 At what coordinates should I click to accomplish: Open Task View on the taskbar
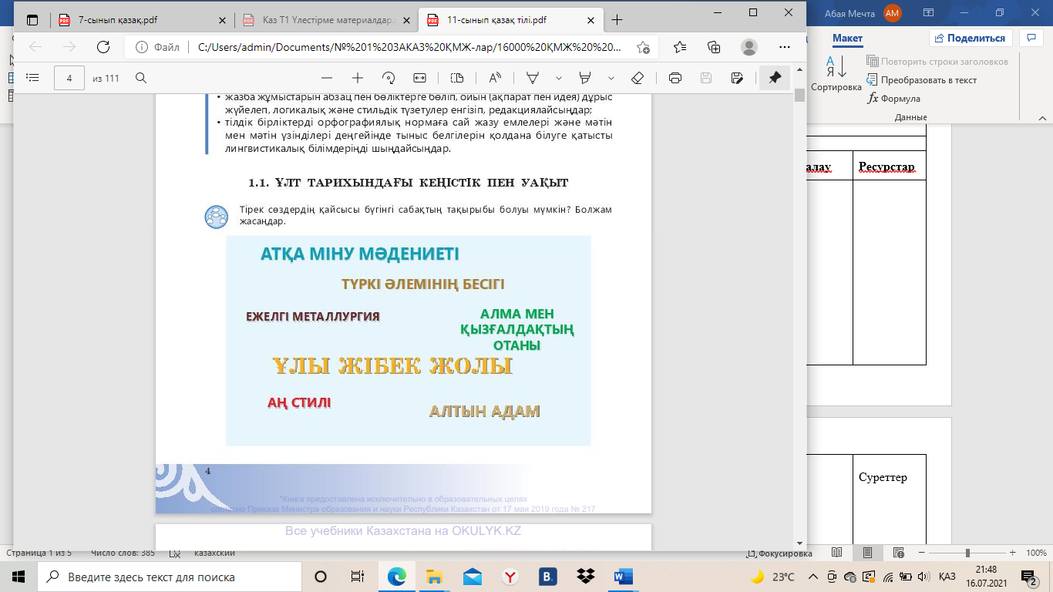358,577
